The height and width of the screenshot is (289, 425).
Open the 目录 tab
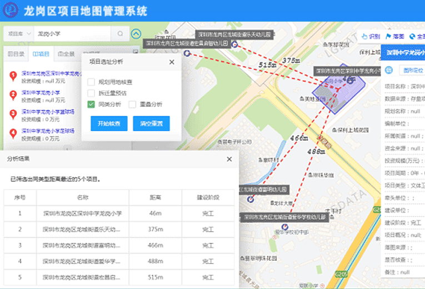(16, 54)
